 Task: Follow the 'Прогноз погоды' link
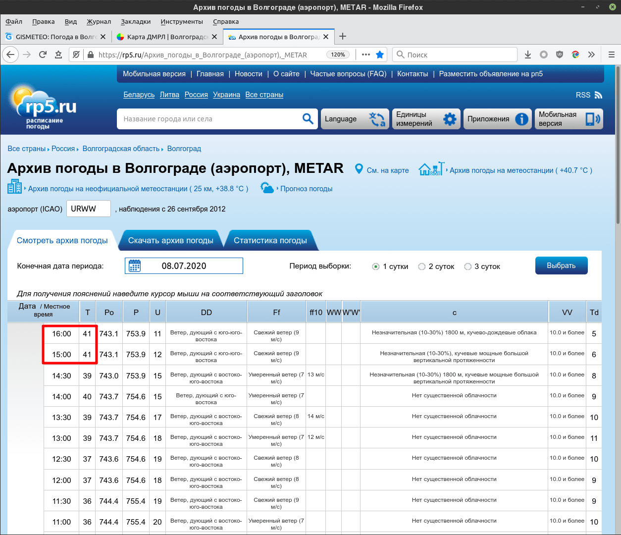pos(306,189)
